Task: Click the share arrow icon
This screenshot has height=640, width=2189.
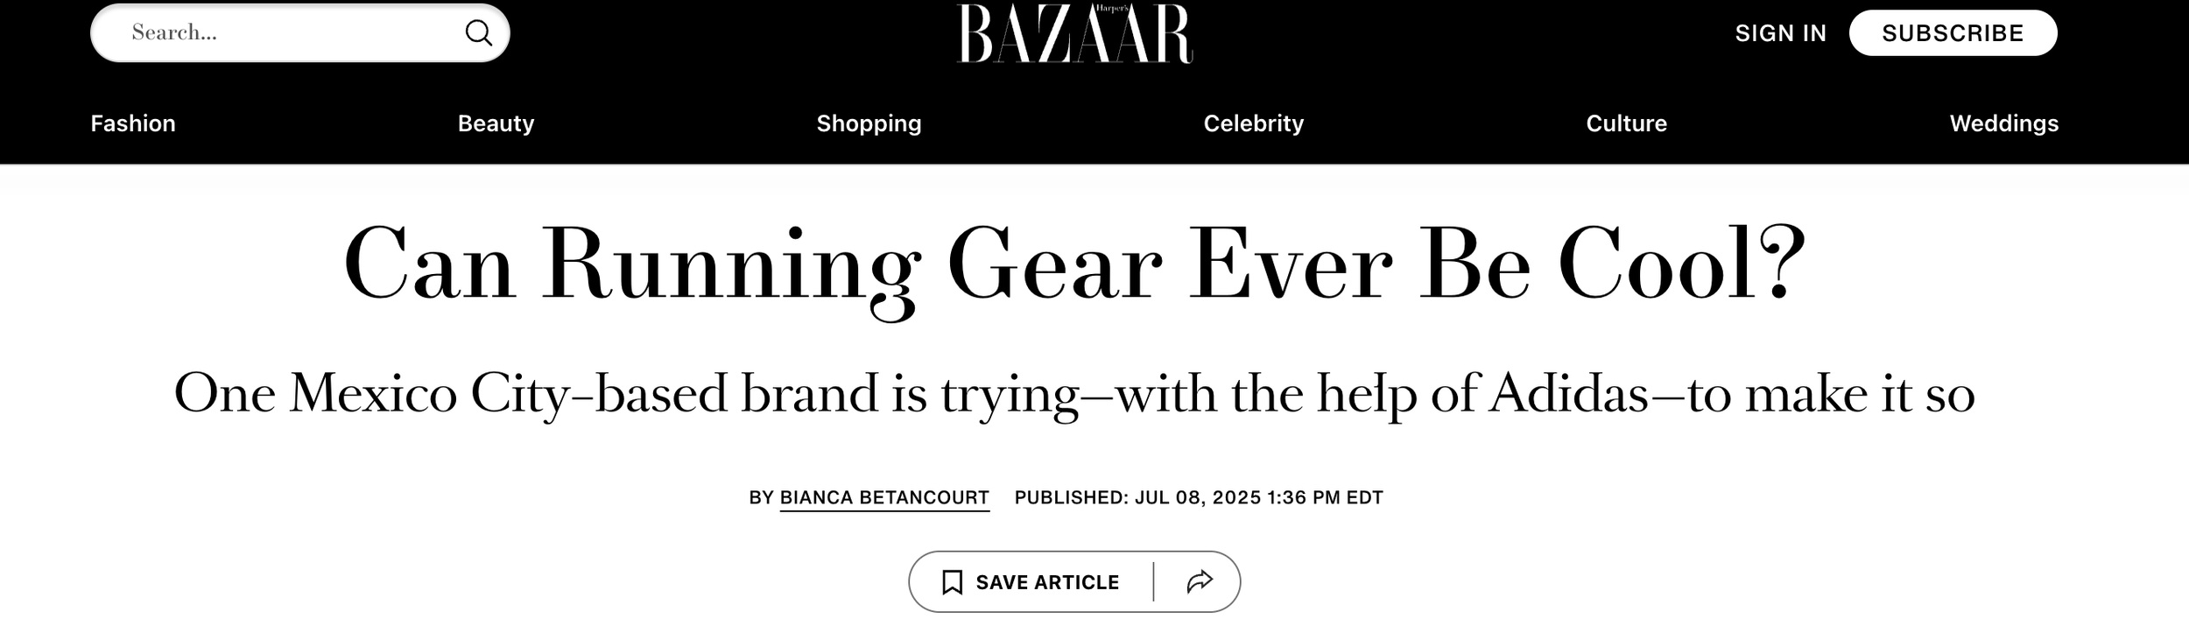Action: click(x=1200, y=581)
